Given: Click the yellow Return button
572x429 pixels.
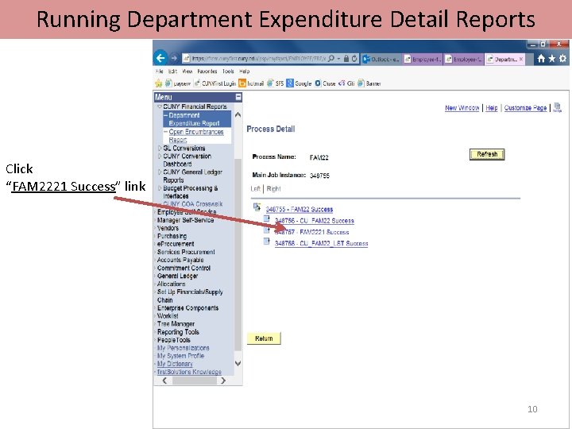Looking at the screenshot, I should pyautogui.click(x=264, y=338).
